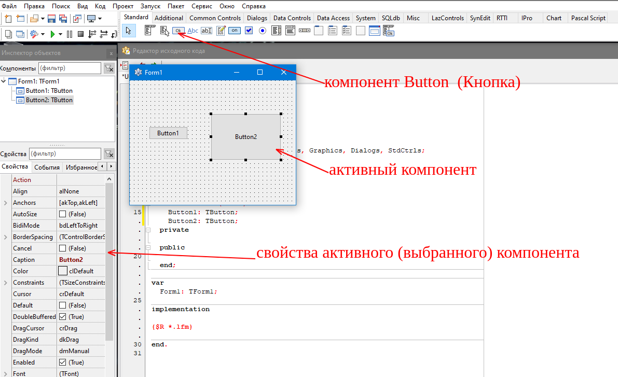
Task: Select the TMemo component icon
Action: 221,31
